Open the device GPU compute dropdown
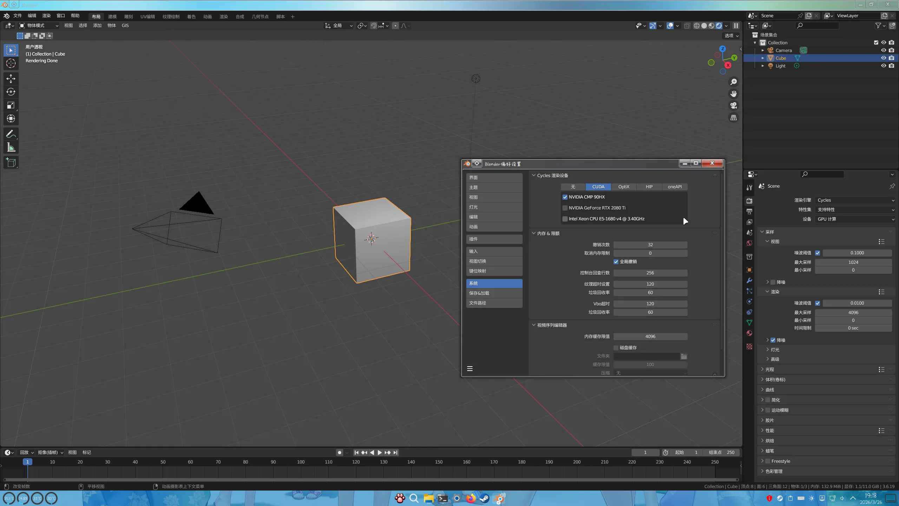Viewport: 899px width, 506px height. (x=855, y=219)
